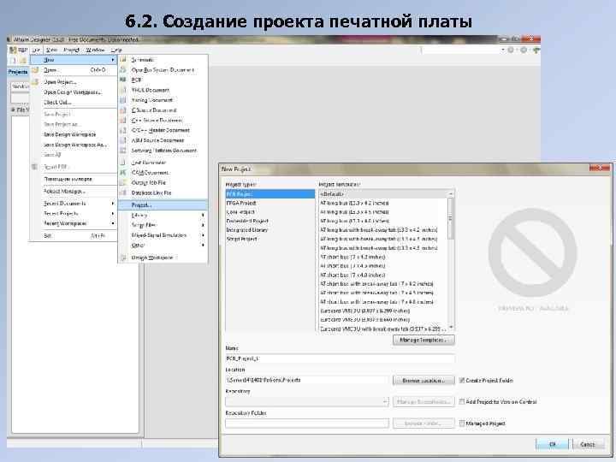The height and width of the screenshot is (462, 616).
Task: Click the Location path input field
Action: point(307,380)
